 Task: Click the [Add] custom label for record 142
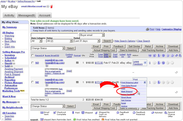coord(69,91)
